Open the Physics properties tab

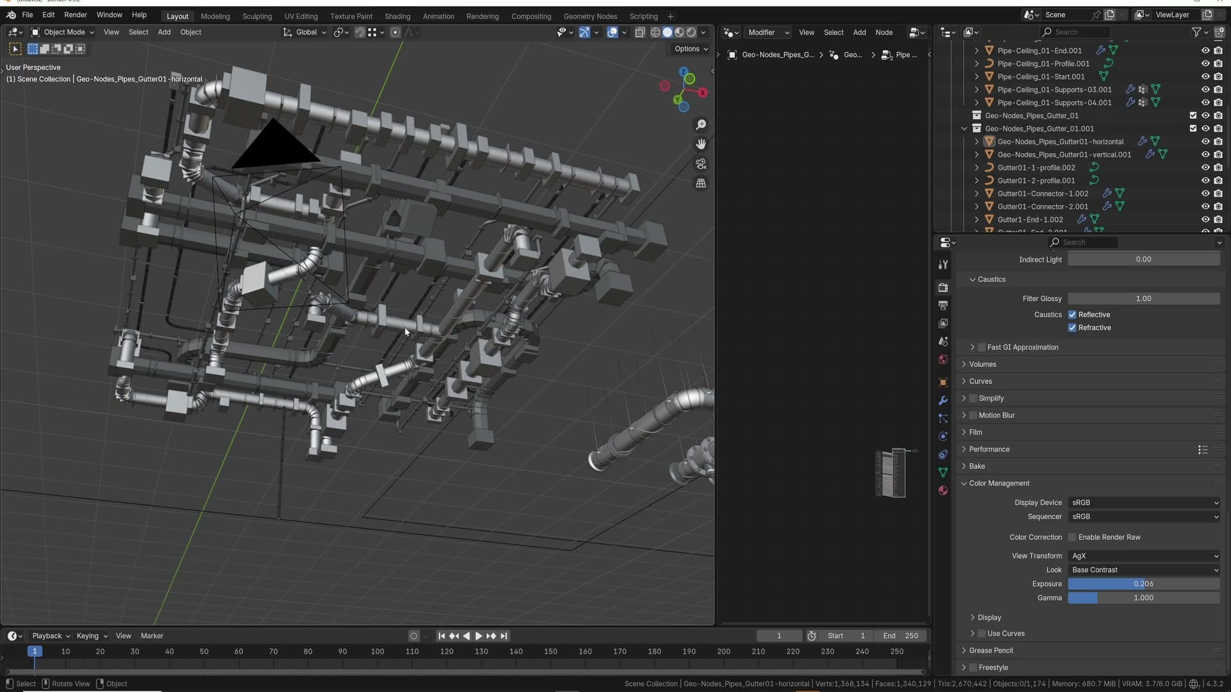point(943,436)
